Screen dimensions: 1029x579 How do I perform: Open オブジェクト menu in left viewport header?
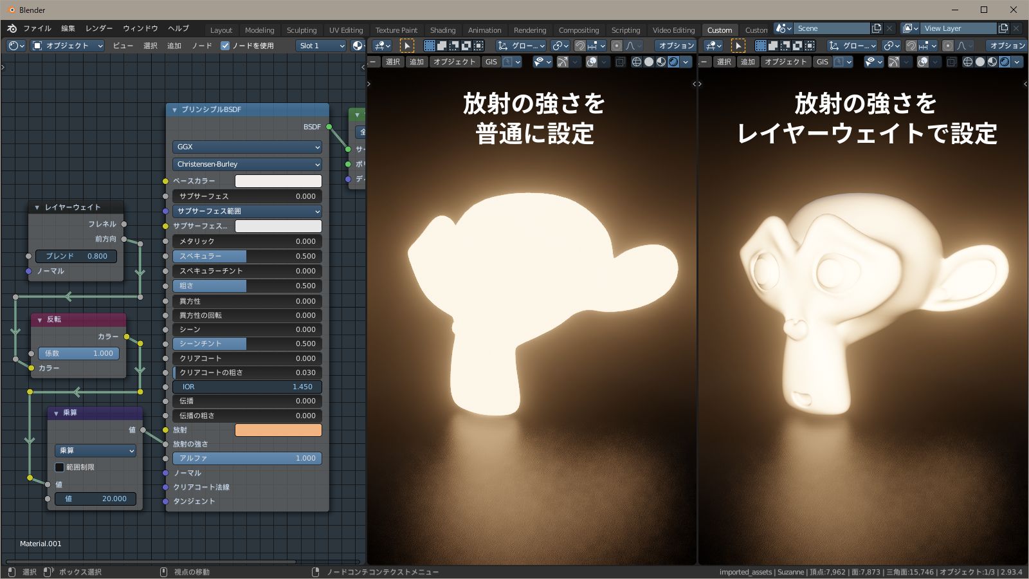(454, 62)
